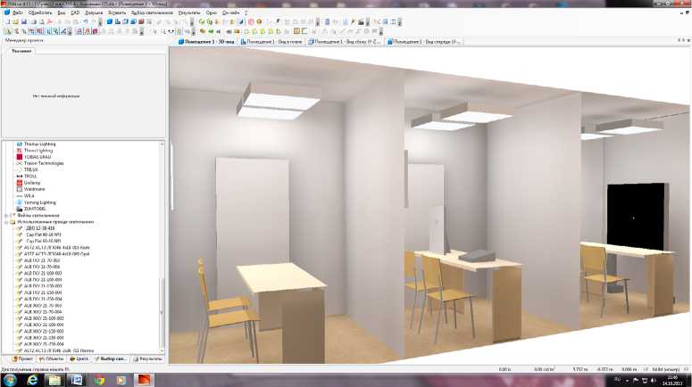This screenshot has height=387, width=692.
Task: Open the Результаты menu
Action: click(x=189, y=14)
